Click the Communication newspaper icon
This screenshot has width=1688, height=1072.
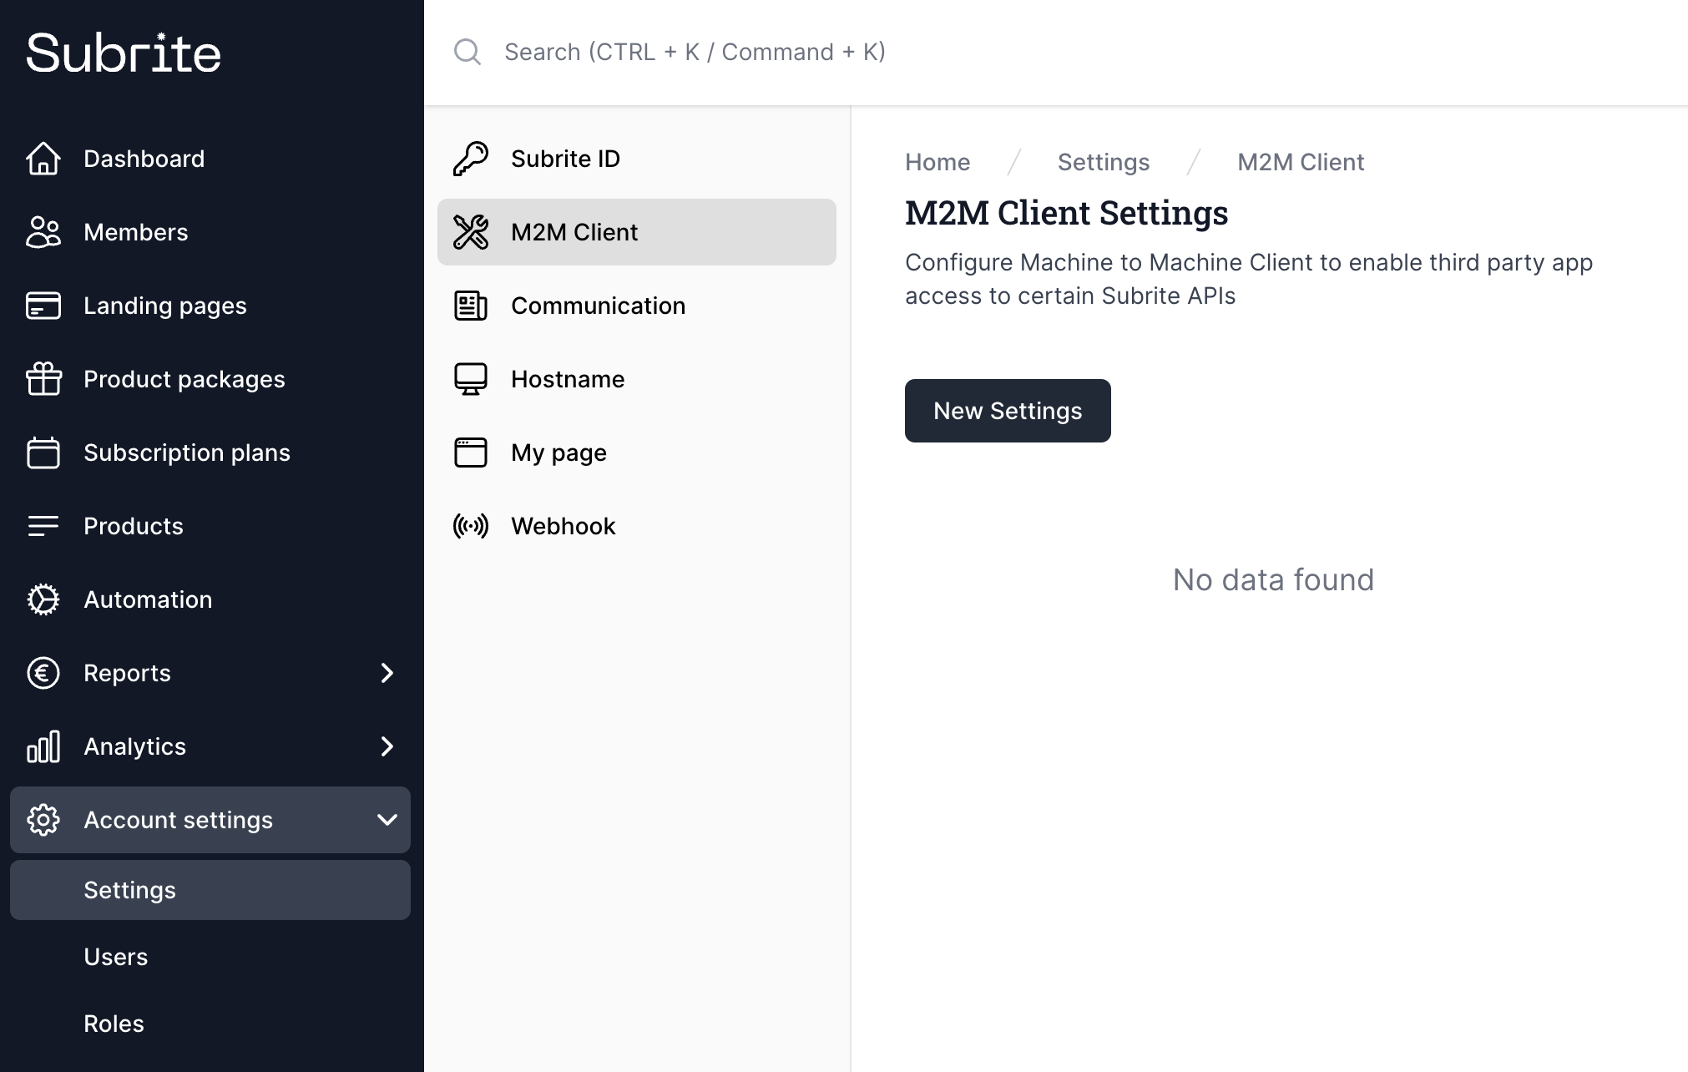coord(471,306)
